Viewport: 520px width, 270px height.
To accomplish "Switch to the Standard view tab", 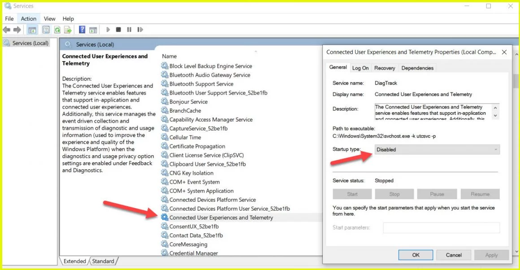I will click(103, 261).
